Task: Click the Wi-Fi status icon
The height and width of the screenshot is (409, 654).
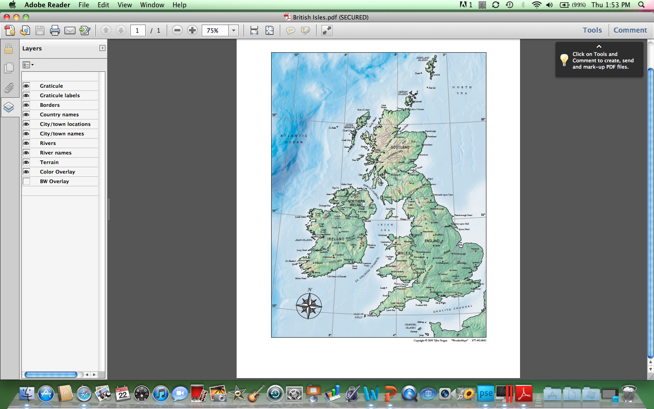Action: click(x=536, y=5)
